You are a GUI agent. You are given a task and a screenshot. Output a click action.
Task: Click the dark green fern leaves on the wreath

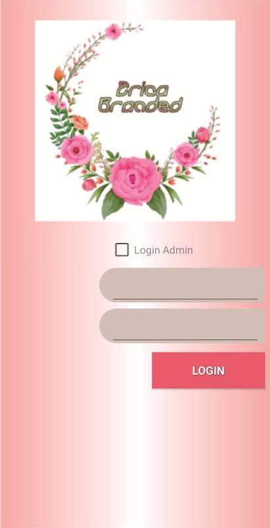60,125
